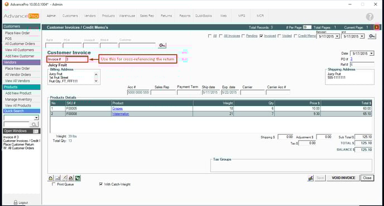Open Add New Customer in sidebar
Viewport: 384px width, 206px height.
20,56
